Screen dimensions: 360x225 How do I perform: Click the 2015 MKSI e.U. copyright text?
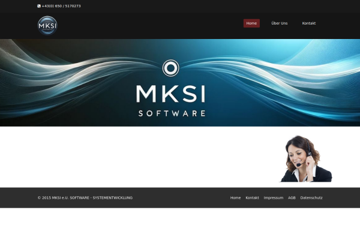(85, 197)
